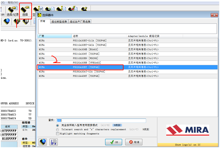This screenshot has height=148, width=220.
Task: Click the 选择器件 dialog title icon
Action: [x=39, y=15]
